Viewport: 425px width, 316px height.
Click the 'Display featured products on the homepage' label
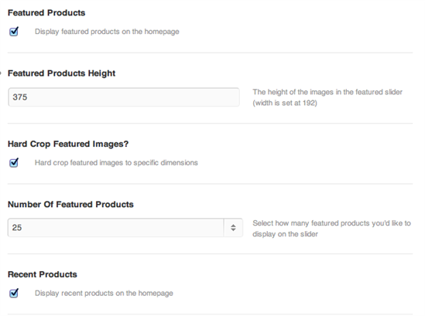tap(107, 32)
